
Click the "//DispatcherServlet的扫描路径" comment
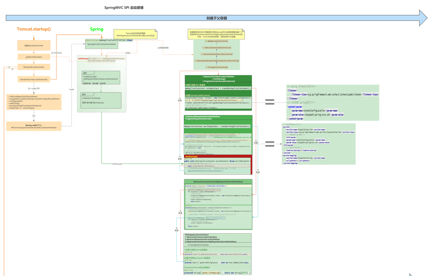(197, 267)
